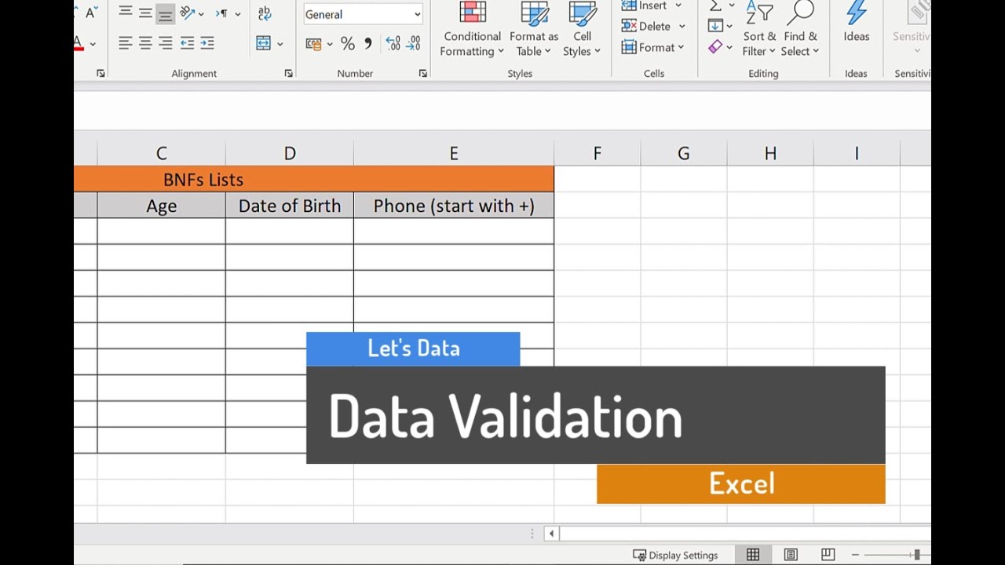Open the Find & Select menu

801,30
